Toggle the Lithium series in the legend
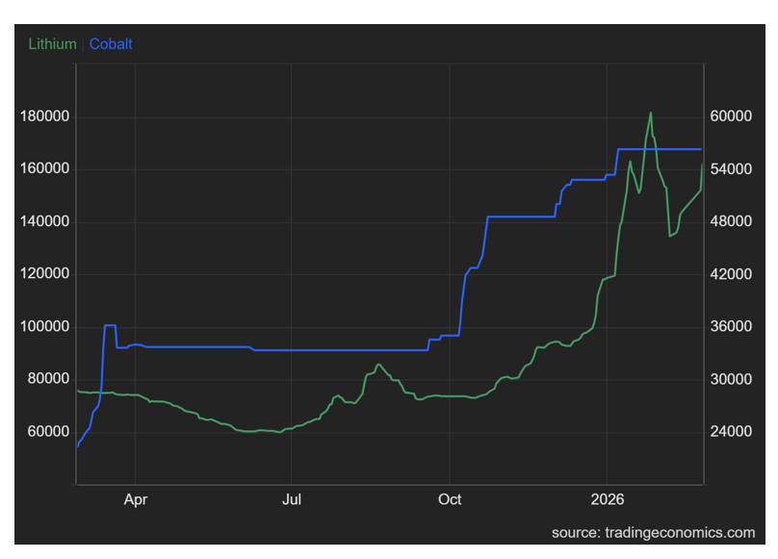Screen dimensions: 778x559 [52, 44]
